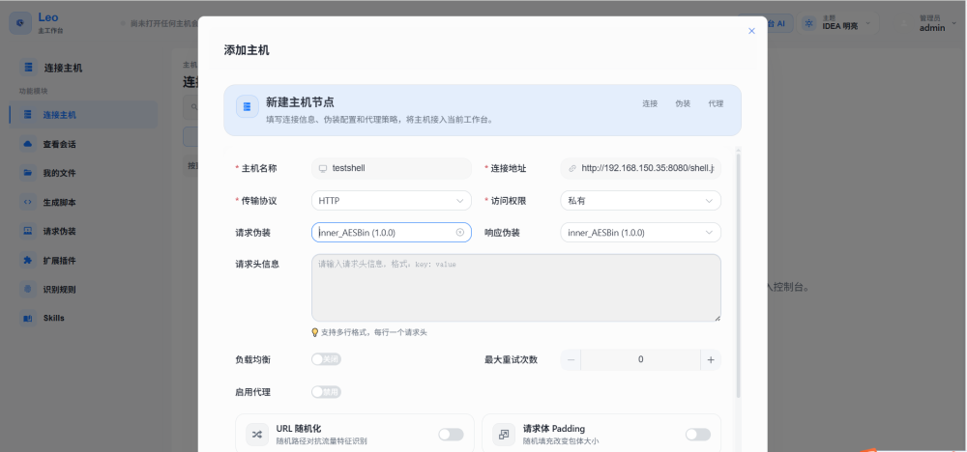Open 我的文件 in the sidebar
This screenshot has height=452, width=967.
[x=83, y=173]
